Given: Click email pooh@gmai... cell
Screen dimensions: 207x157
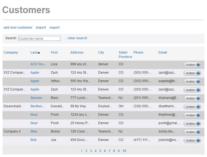Looking at the screenshot, I should tap(169, 123).
